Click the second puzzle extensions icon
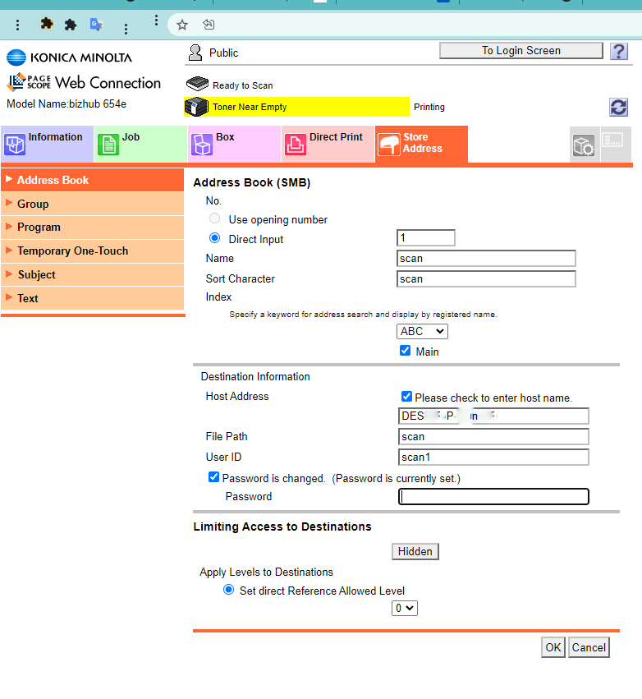Screen dimensions: 642x699 click(x=71, y=25)
